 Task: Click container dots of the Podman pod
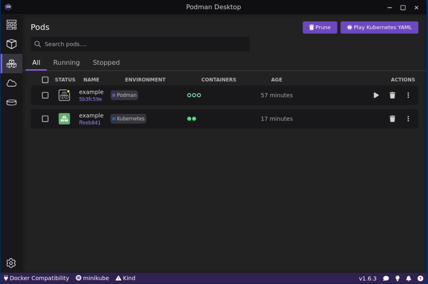(x=194, y=95)
